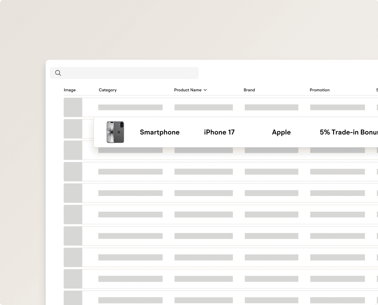
Task: Click the Smartphone category cell
Action: 160,132
